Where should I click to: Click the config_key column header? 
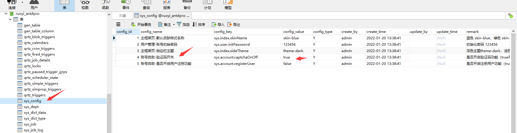[x=248, y=31]
